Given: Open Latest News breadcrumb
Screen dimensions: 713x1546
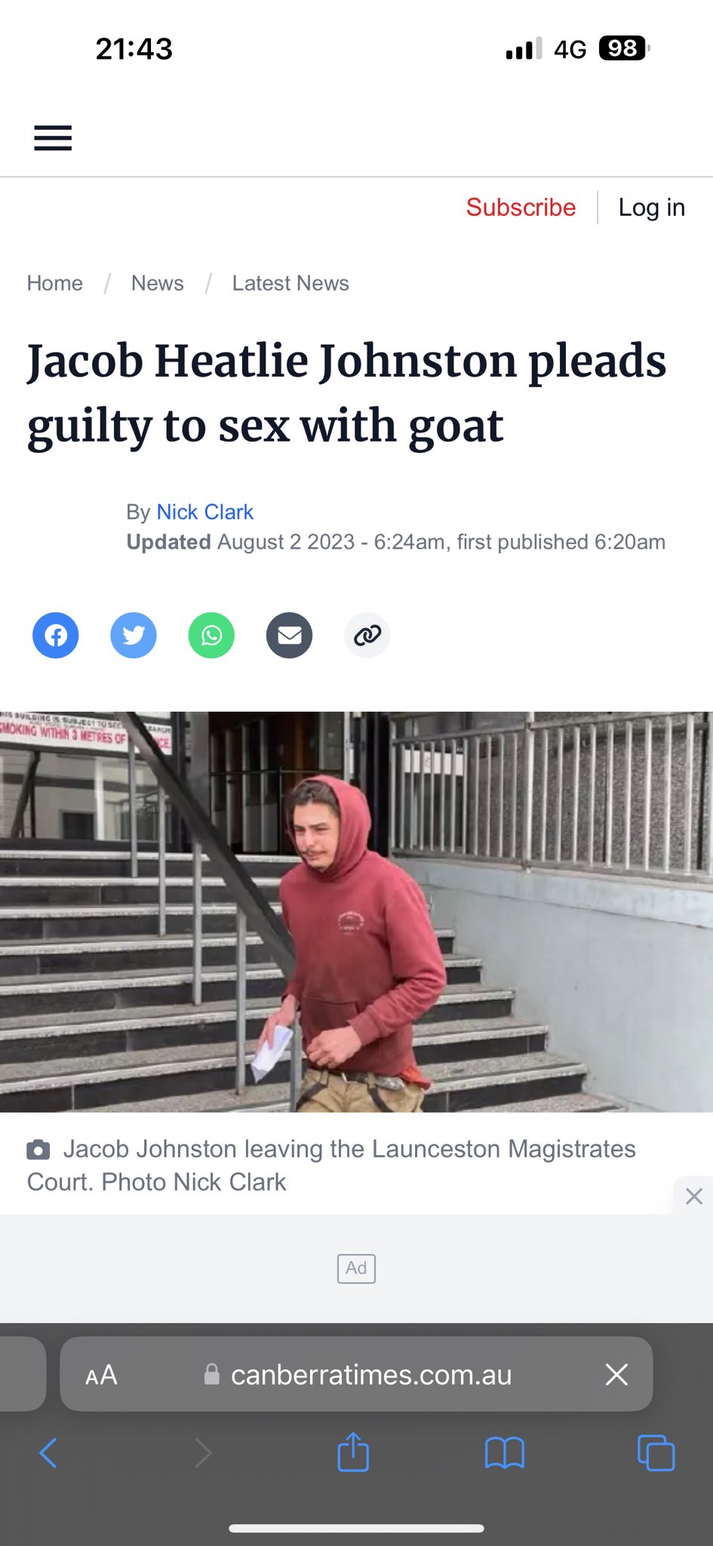Looking at the screenshot, I should tap(290, 283).
